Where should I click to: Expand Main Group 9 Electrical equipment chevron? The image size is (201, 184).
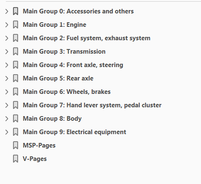pos(7,132)
